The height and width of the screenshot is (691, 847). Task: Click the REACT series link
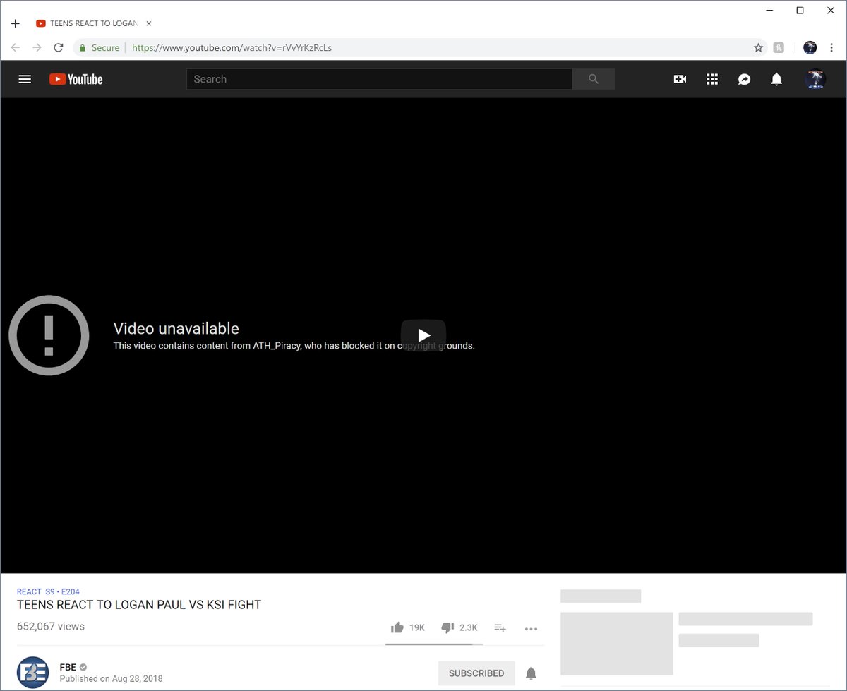coord(29,591)
